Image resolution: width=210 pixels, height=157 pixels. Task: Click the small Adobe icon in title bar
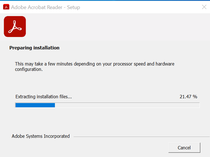[x=6, y=7]
